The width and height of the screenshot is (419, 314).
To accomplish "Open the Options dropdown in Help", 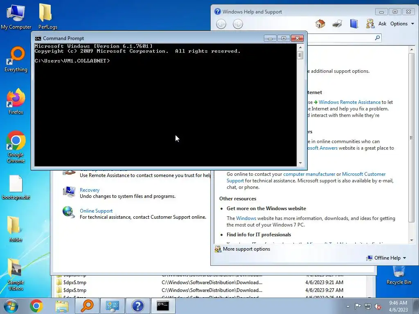I will click(x=402, y=24).
